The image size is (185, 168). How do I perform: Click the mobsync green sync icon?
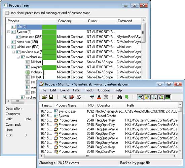pyautogui.click(x=28, y=72)
